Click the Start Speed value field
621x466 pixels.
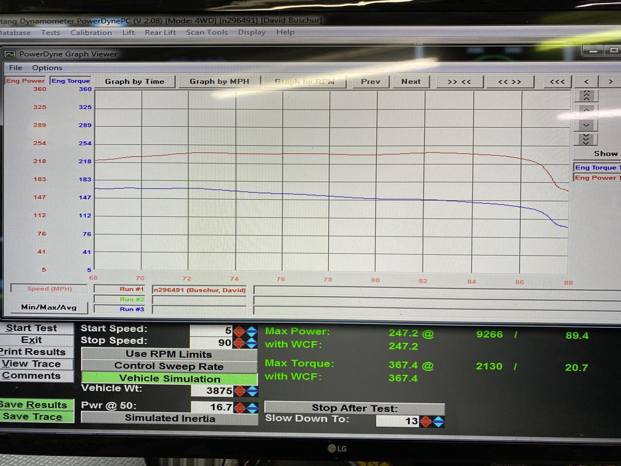(211, 330)
